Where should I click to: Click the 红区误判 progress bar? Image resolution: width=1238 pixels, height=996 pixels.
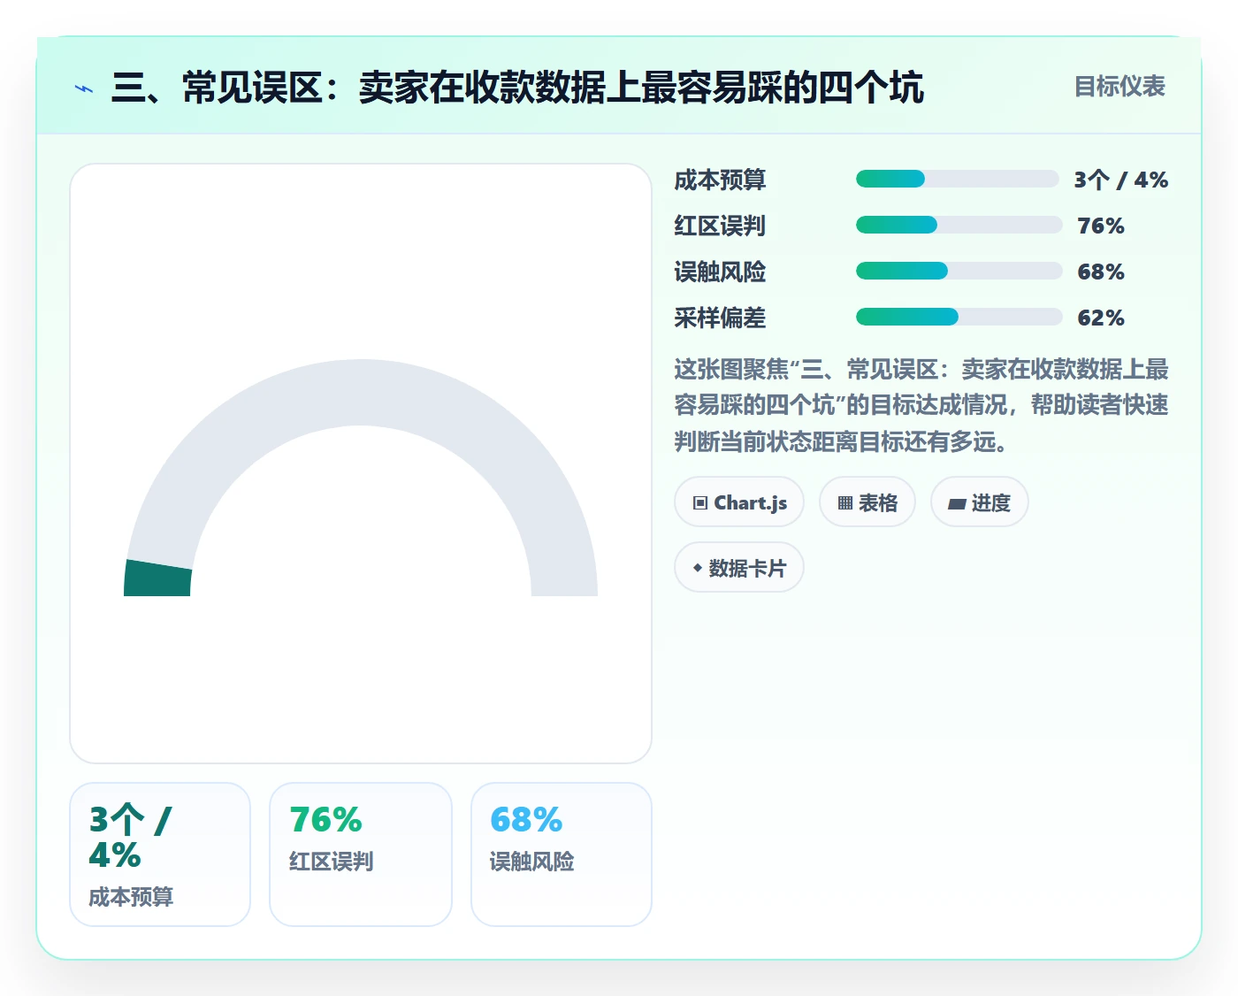point(959,225)
